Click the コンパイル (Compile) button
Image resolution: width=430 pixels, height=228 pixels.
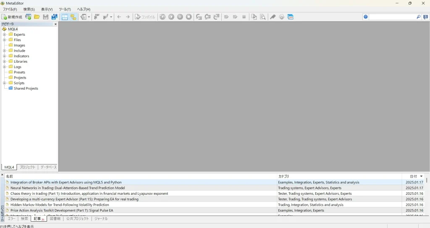pos(145,17)
